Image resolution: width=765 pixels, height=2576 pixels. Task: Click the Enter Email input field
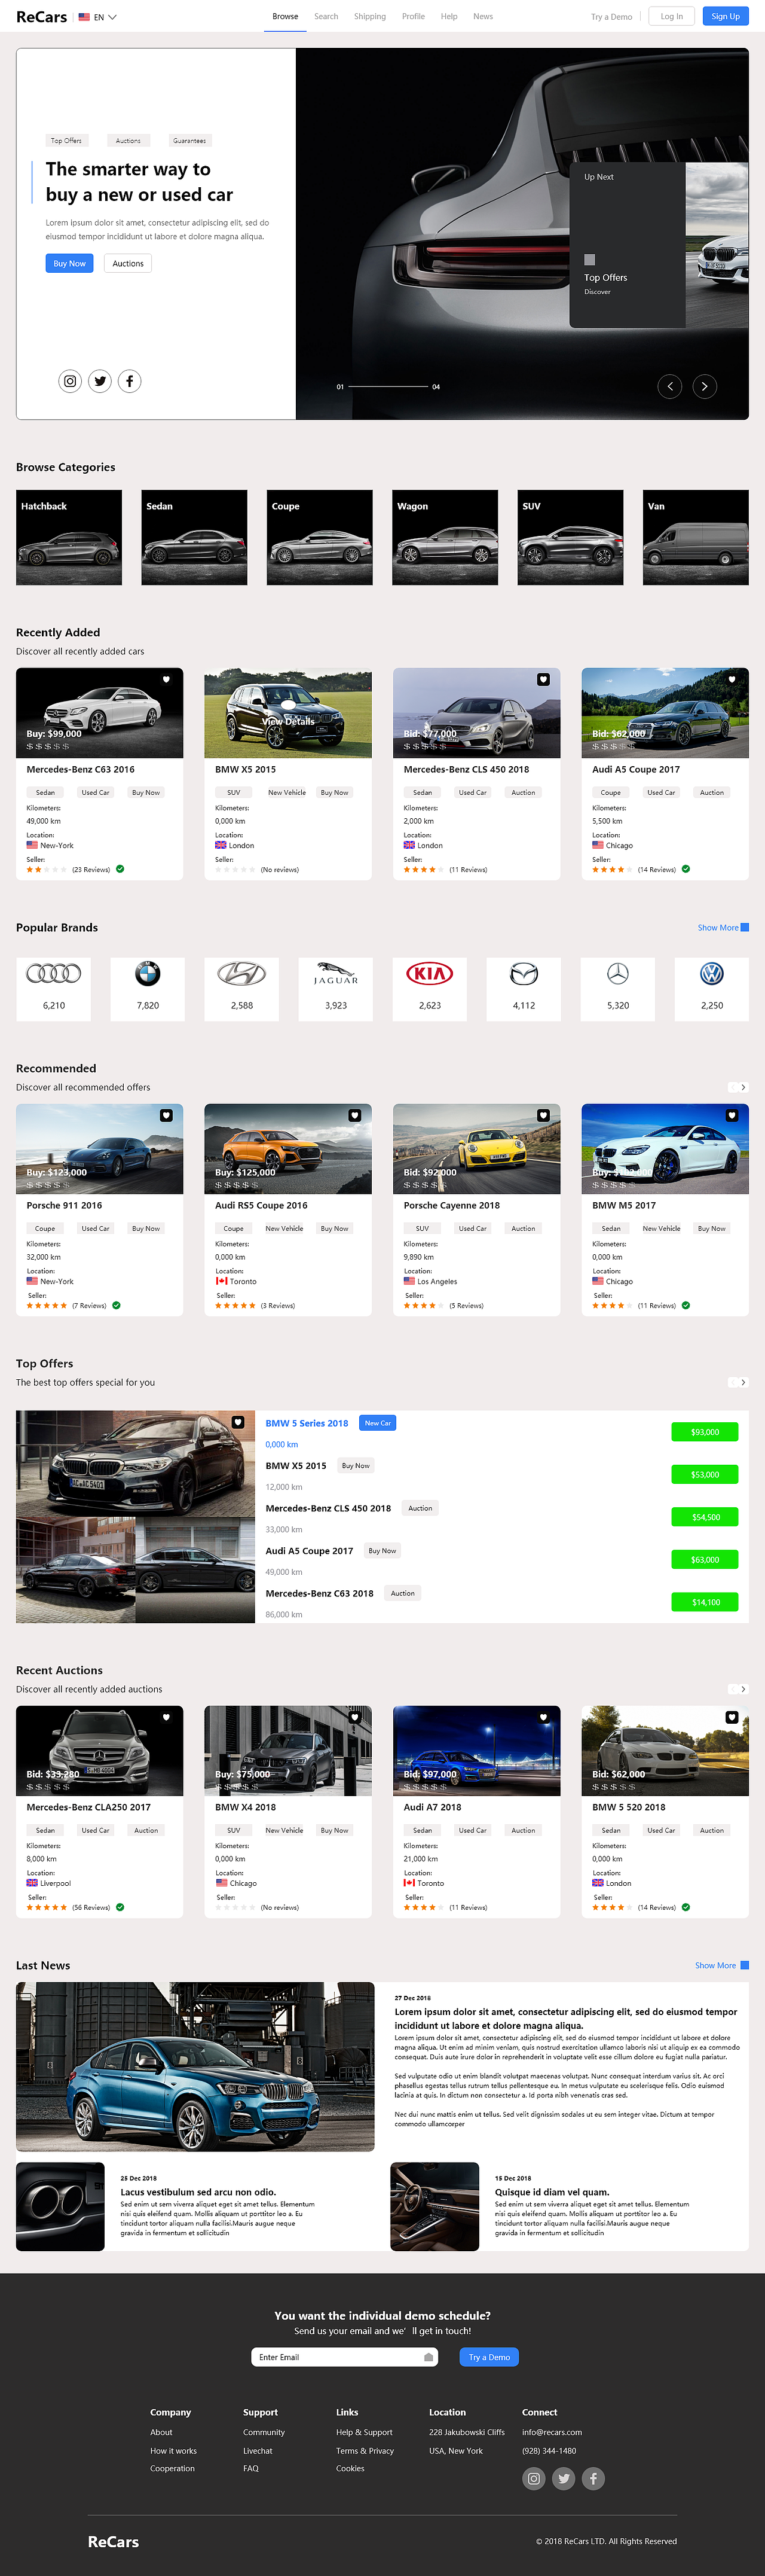click(345, 2357)
